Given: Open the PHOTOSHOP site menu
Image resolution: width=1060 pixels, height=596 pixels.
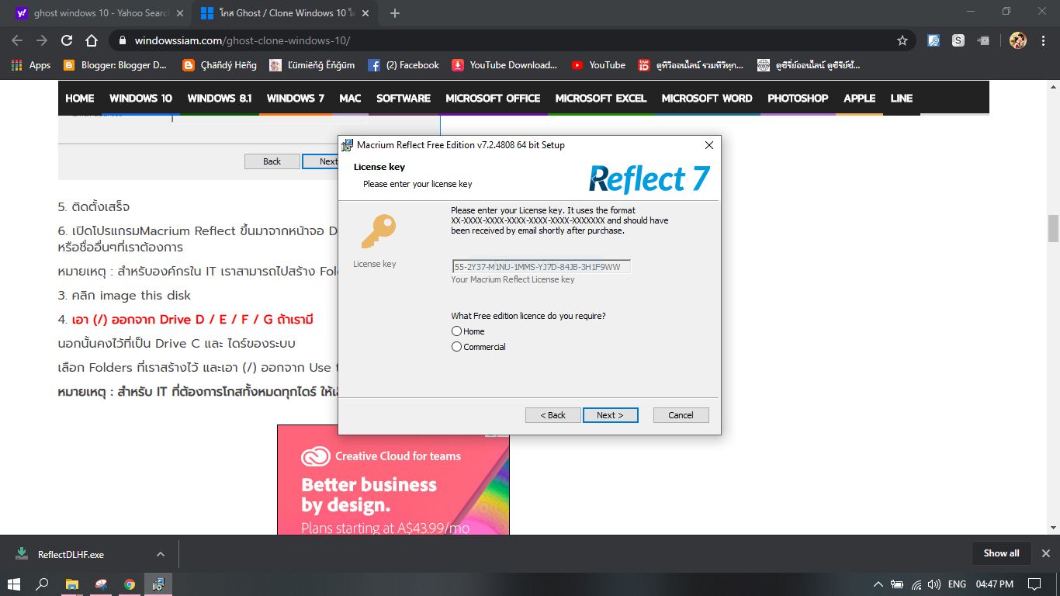Looking at the screenshot, I should click(798, 99).
